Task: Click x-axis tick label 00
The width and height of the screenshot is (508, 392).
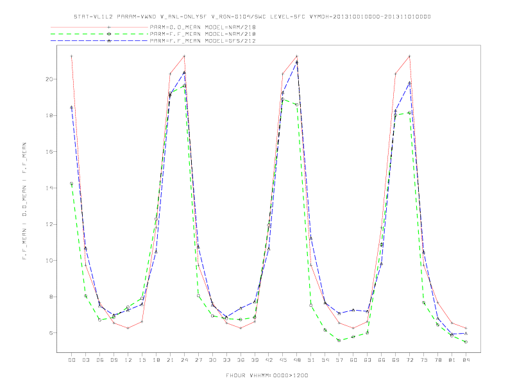Action: coord(72,360)
